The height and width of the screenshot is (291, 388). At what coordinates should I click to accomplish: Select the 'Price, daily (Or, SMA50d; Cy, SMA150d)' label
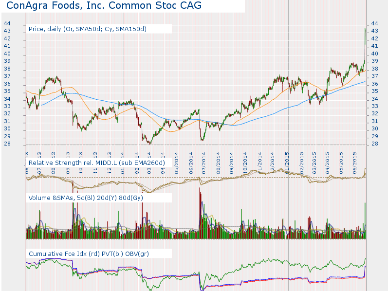point(87,29)
